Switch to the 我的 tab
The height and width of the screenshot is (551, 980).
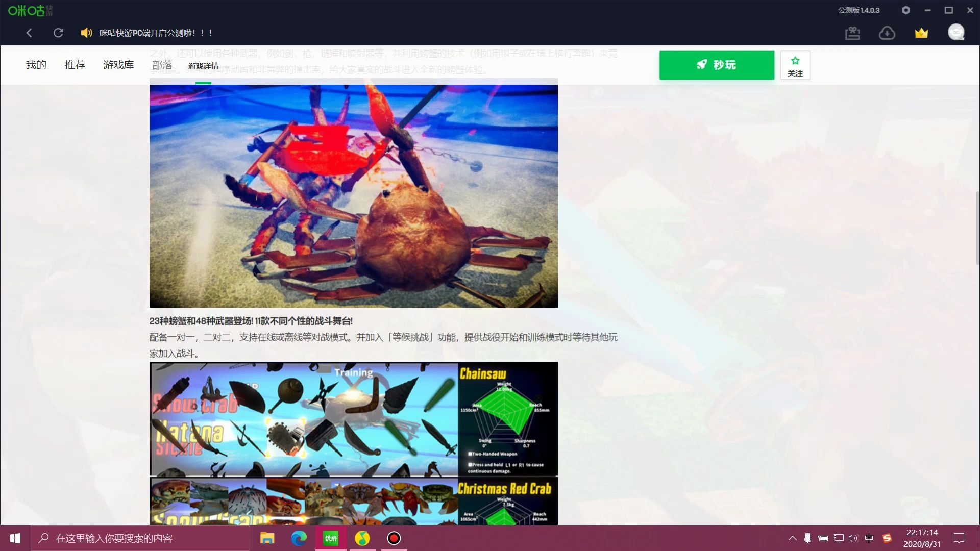(36, 65)
